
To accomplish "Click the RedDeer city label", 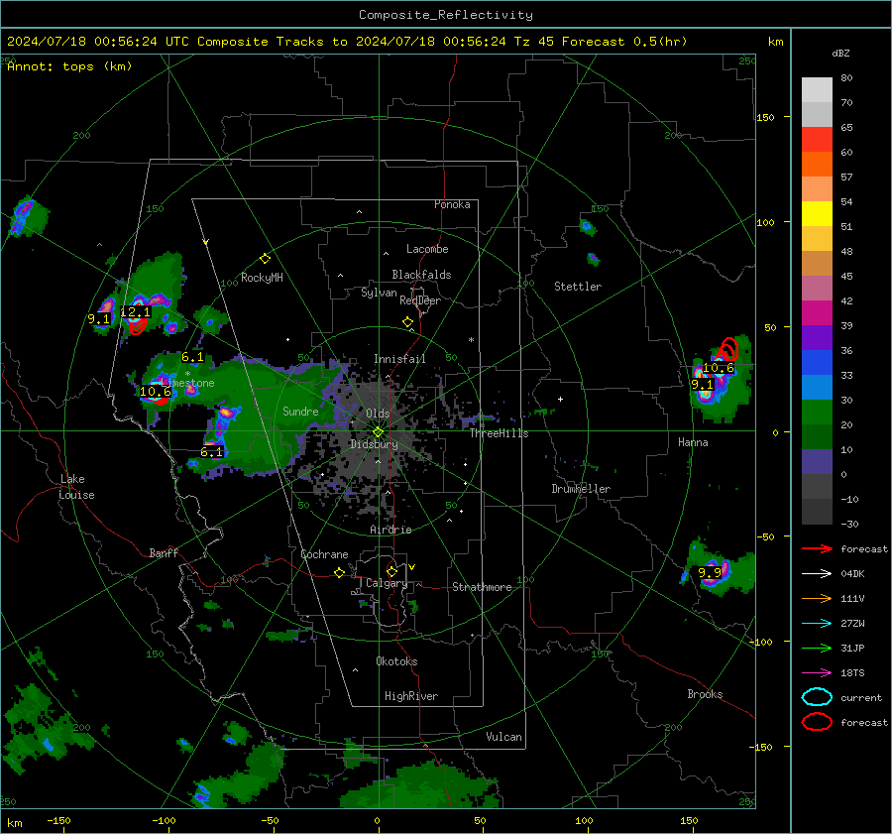I will pyautogui.click(x=420, y=300).
